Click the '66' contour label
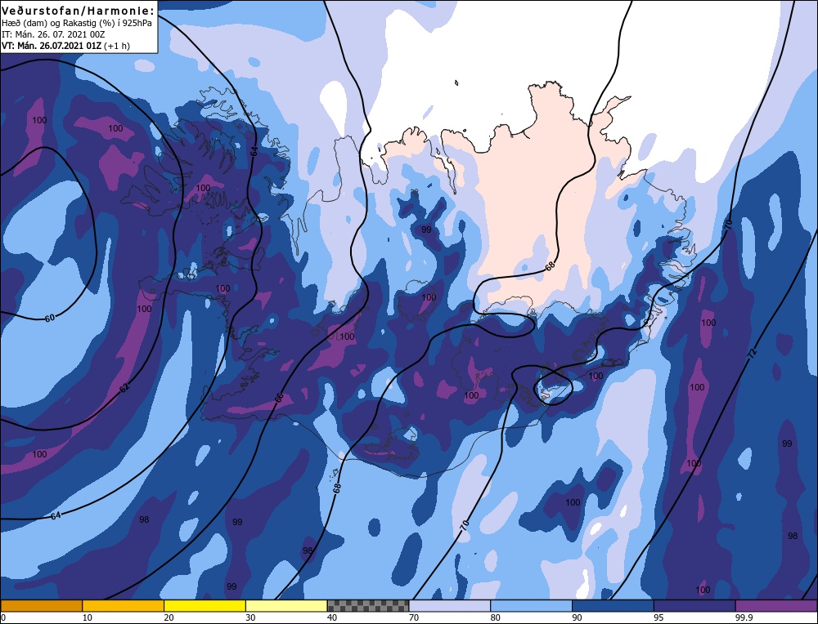 pos(280,398)
